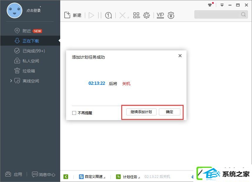
Task: Expand the 离线空间 tree item arrow
Action: point(11,81)
